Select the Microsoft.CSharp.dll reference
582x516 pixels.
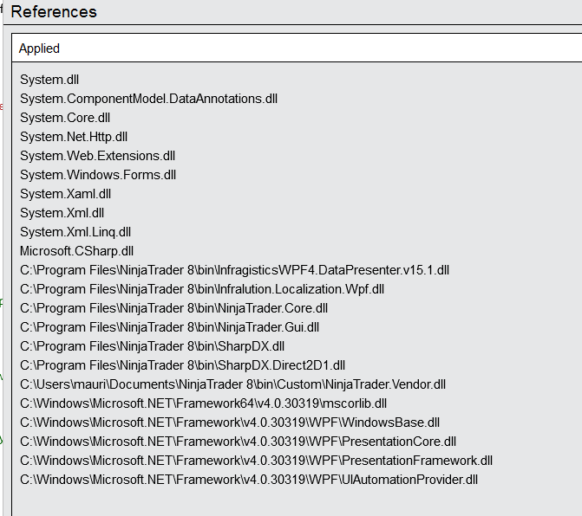tap(76, 251)
